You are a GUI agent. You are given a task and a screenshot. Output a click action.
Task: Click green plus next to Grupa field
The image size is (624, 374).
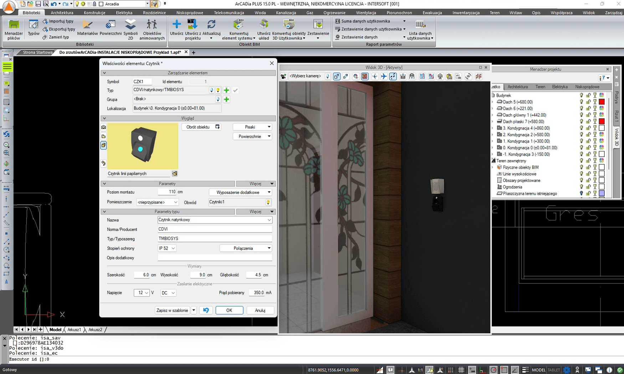point(226,99)
